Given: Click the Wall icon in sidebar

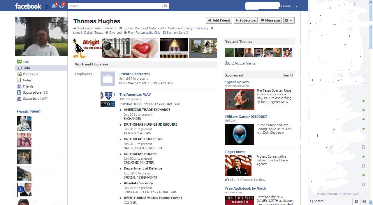Looking at the screenshot, I should tap(19, 62).
